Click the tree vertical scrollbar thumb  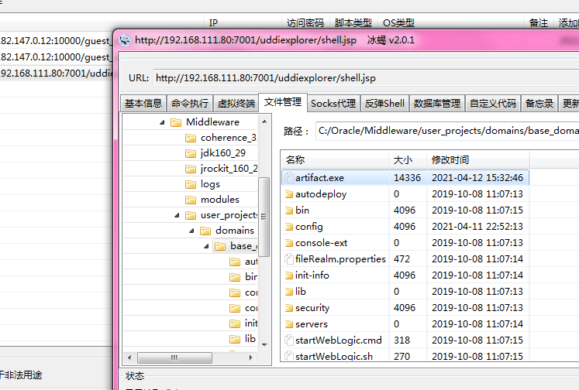[x=264, y=217]
